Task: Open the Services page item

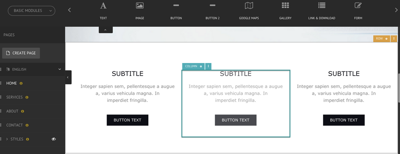Action: (14, 97)
